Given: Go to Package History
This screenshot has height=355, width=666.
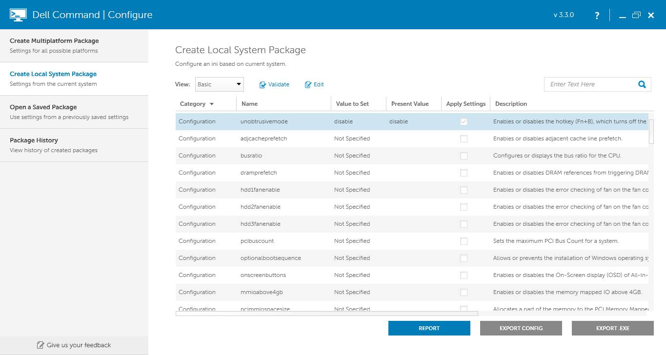Looking at the screenshot, I should coord(74,145).
